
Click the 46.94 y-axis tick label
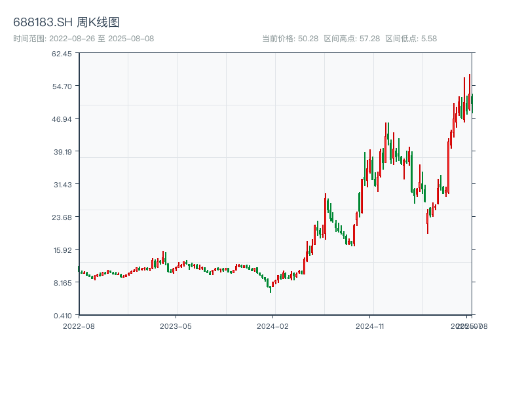pyautogui.click(x=62, y=119)
